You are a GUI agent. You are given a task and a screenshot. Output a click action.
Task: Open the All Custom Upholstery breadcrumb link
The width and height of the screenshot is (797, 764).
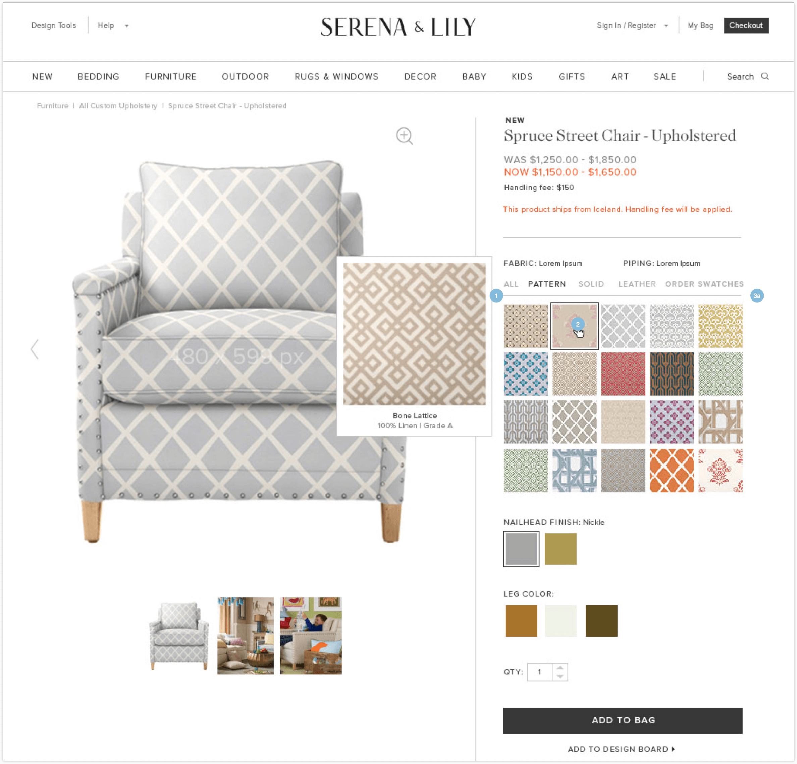point(118,106)
